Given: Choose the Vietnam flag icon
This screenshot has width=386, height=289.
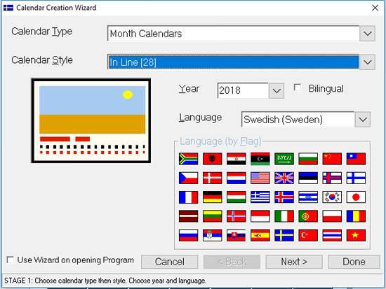Looking at the screenshot, I should coord(356,235).
